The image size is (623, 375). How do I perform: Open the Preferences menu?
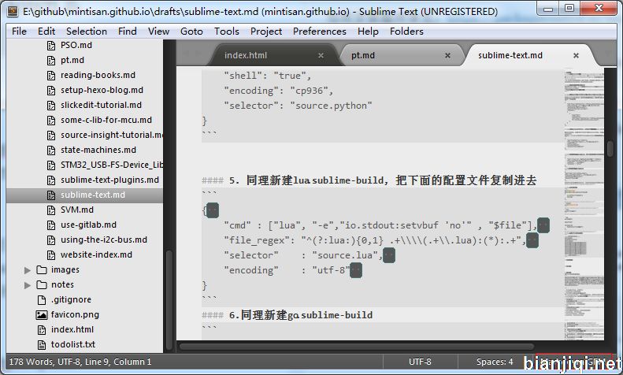click(x=320, y=31)
